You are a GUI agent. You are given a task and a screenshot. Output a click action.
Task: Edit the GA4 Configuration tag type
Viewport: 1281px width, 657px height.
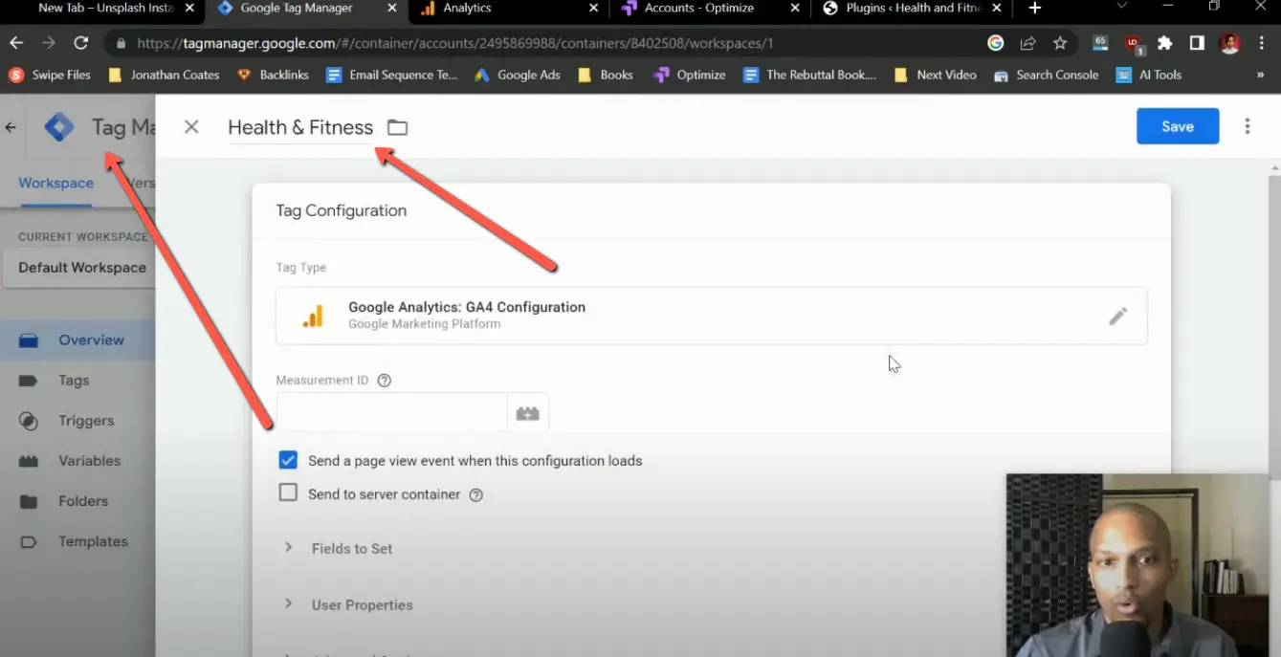(1117, 316)
